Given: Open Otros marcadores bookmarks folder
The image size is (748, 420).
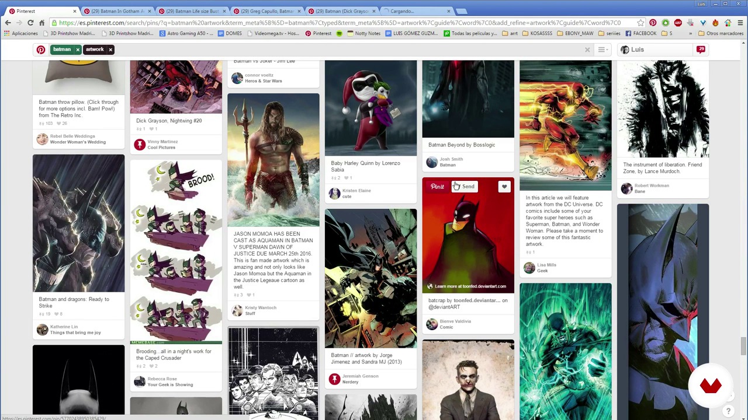Looking at the screenshot, I should tap(720, 33).
